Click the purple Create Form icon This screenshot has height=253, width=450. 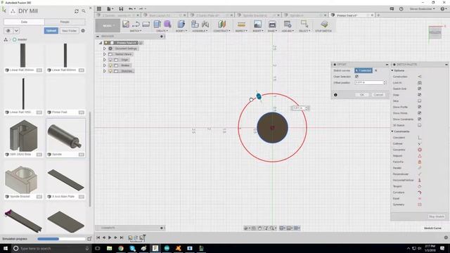pos(167,24)
